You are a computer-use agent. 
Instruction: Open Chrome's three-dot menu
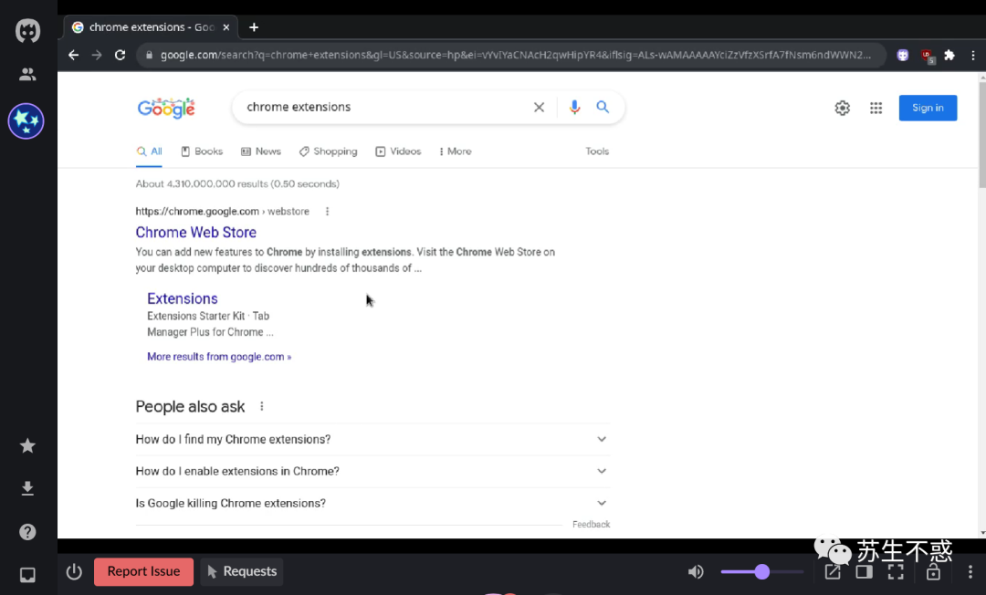[x=973, y=56]
